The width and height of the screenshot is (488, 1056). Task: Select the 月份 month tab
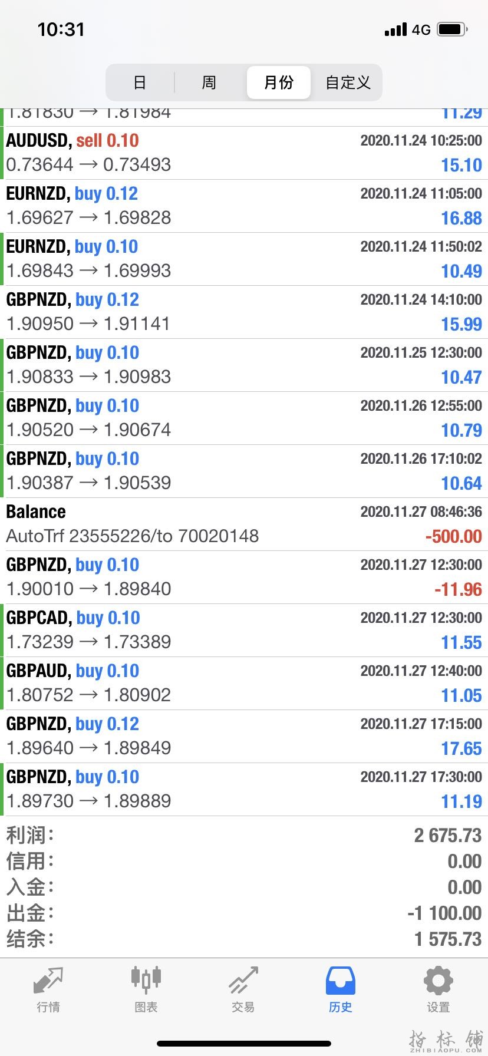278,82
